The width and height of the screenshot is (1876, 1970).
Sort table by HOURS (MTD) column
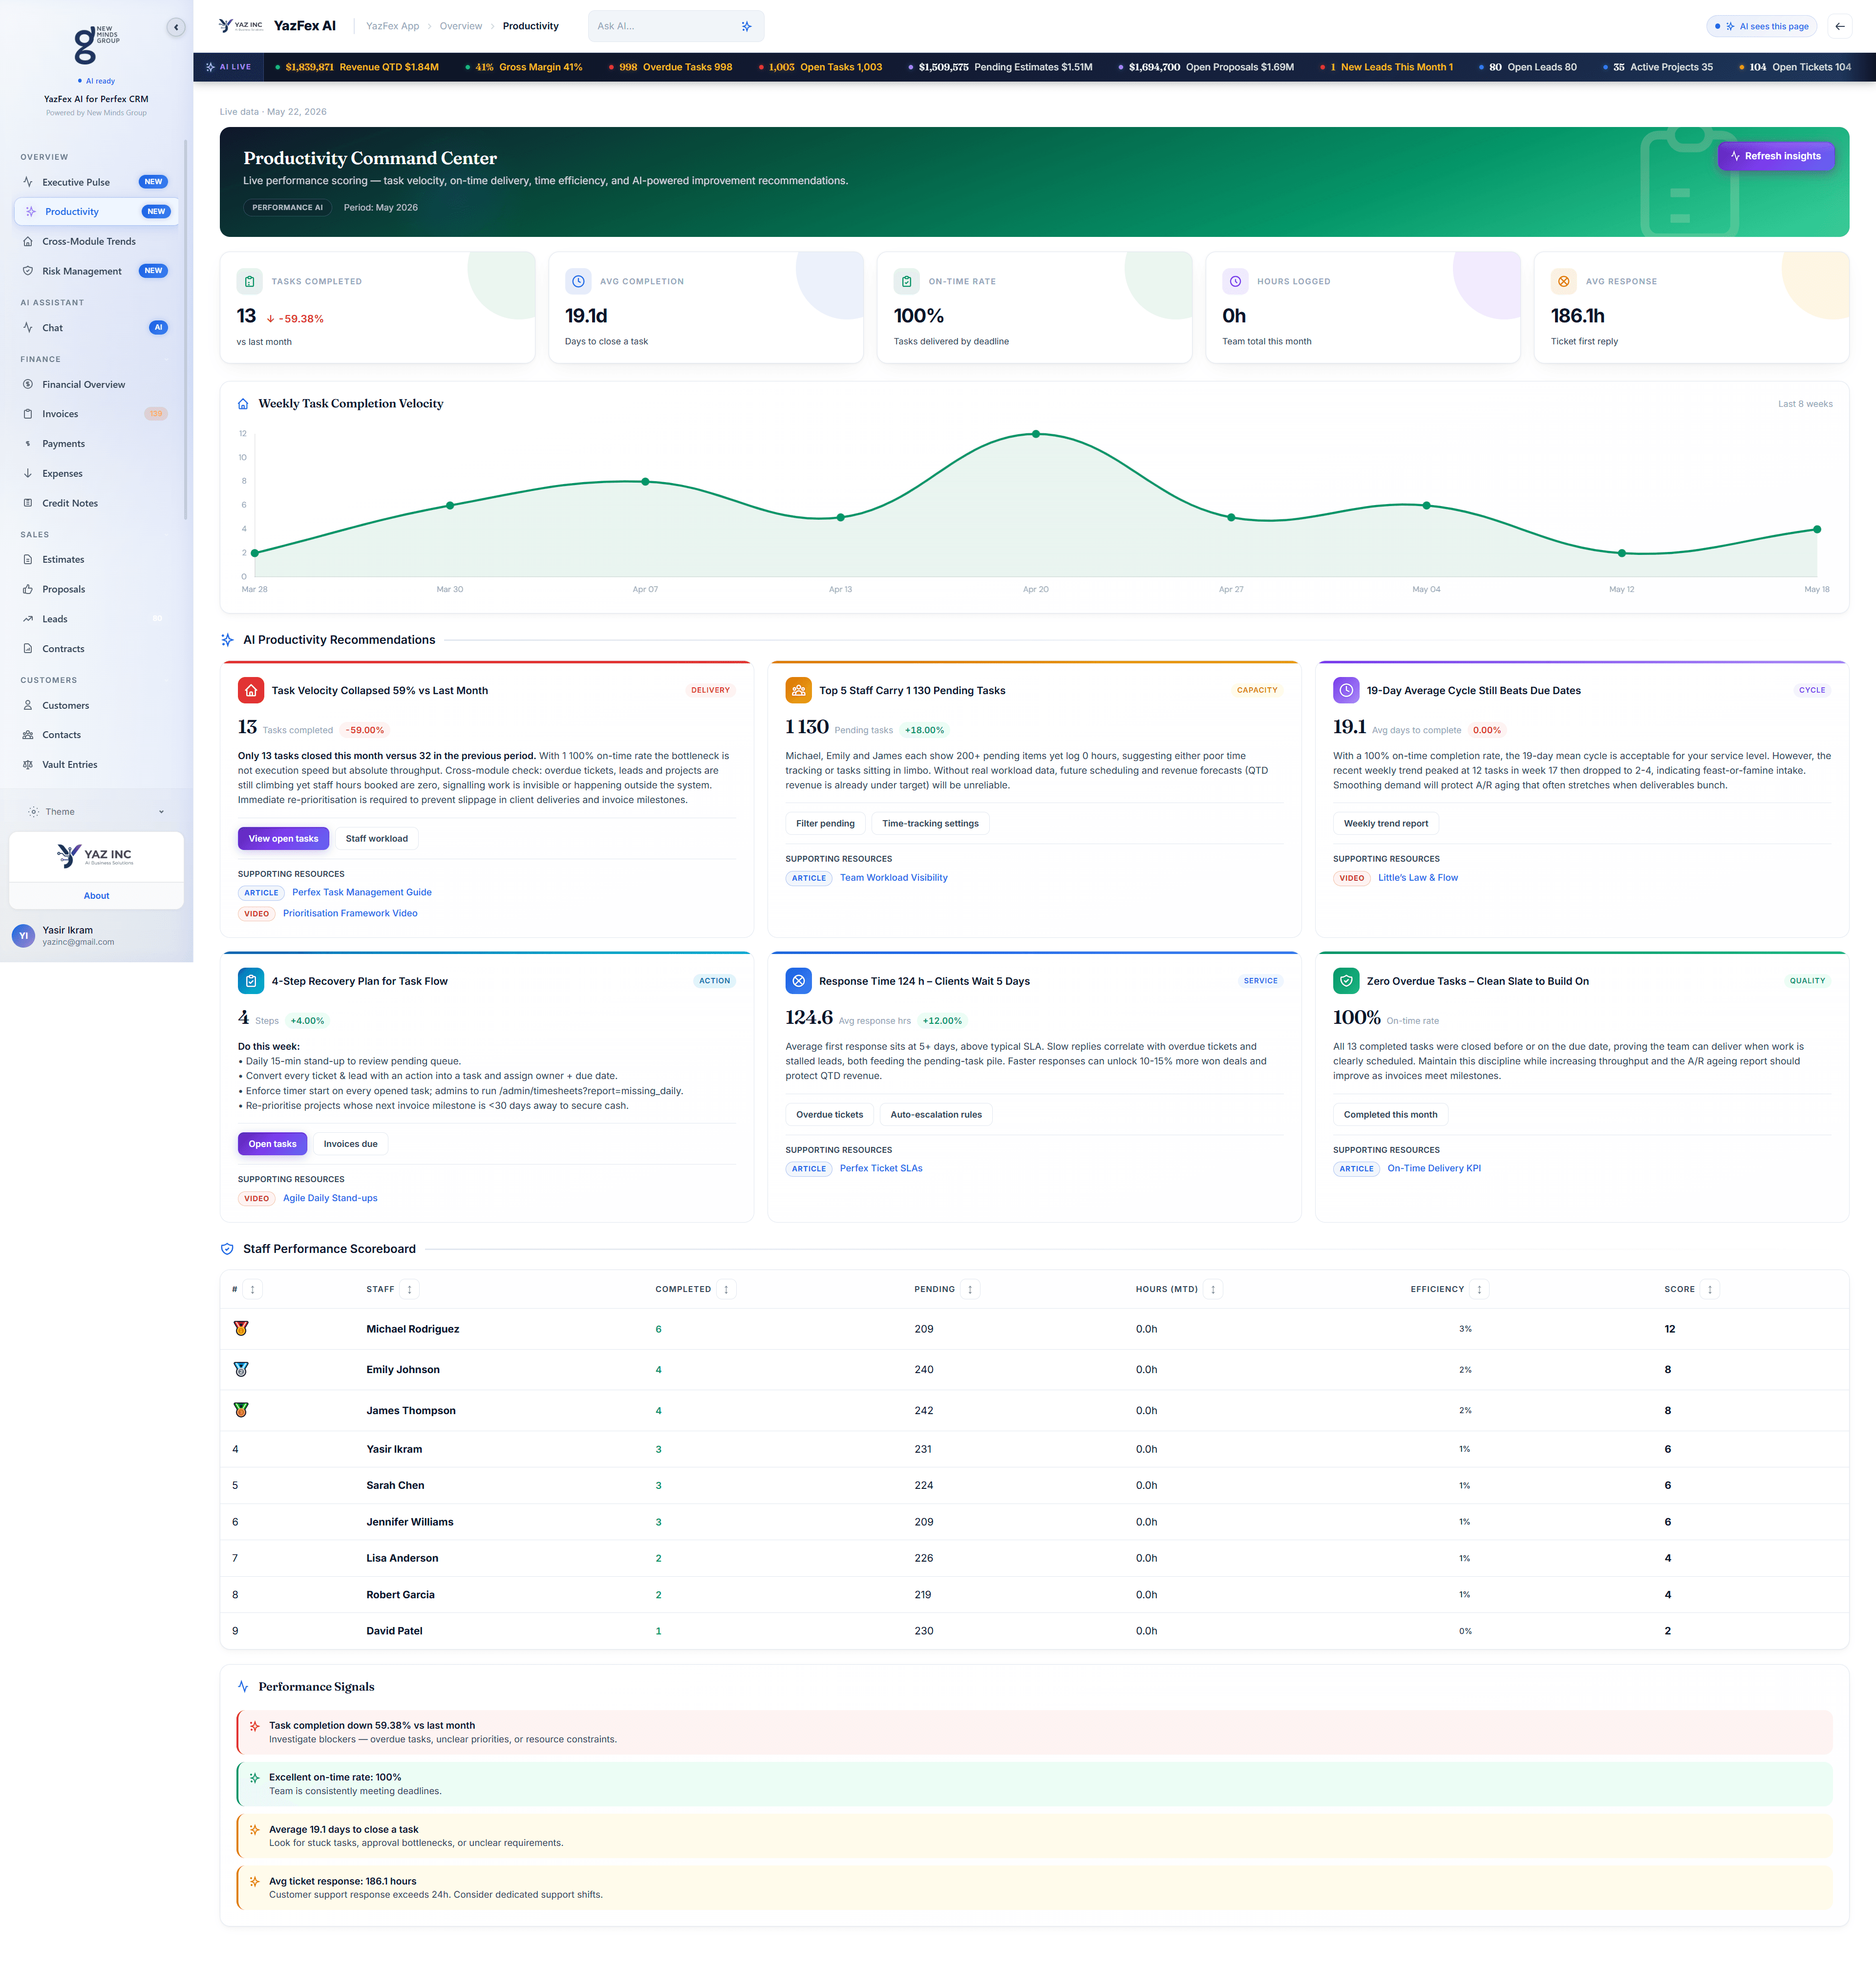pyautogui.click(x=1213, y=1290)
